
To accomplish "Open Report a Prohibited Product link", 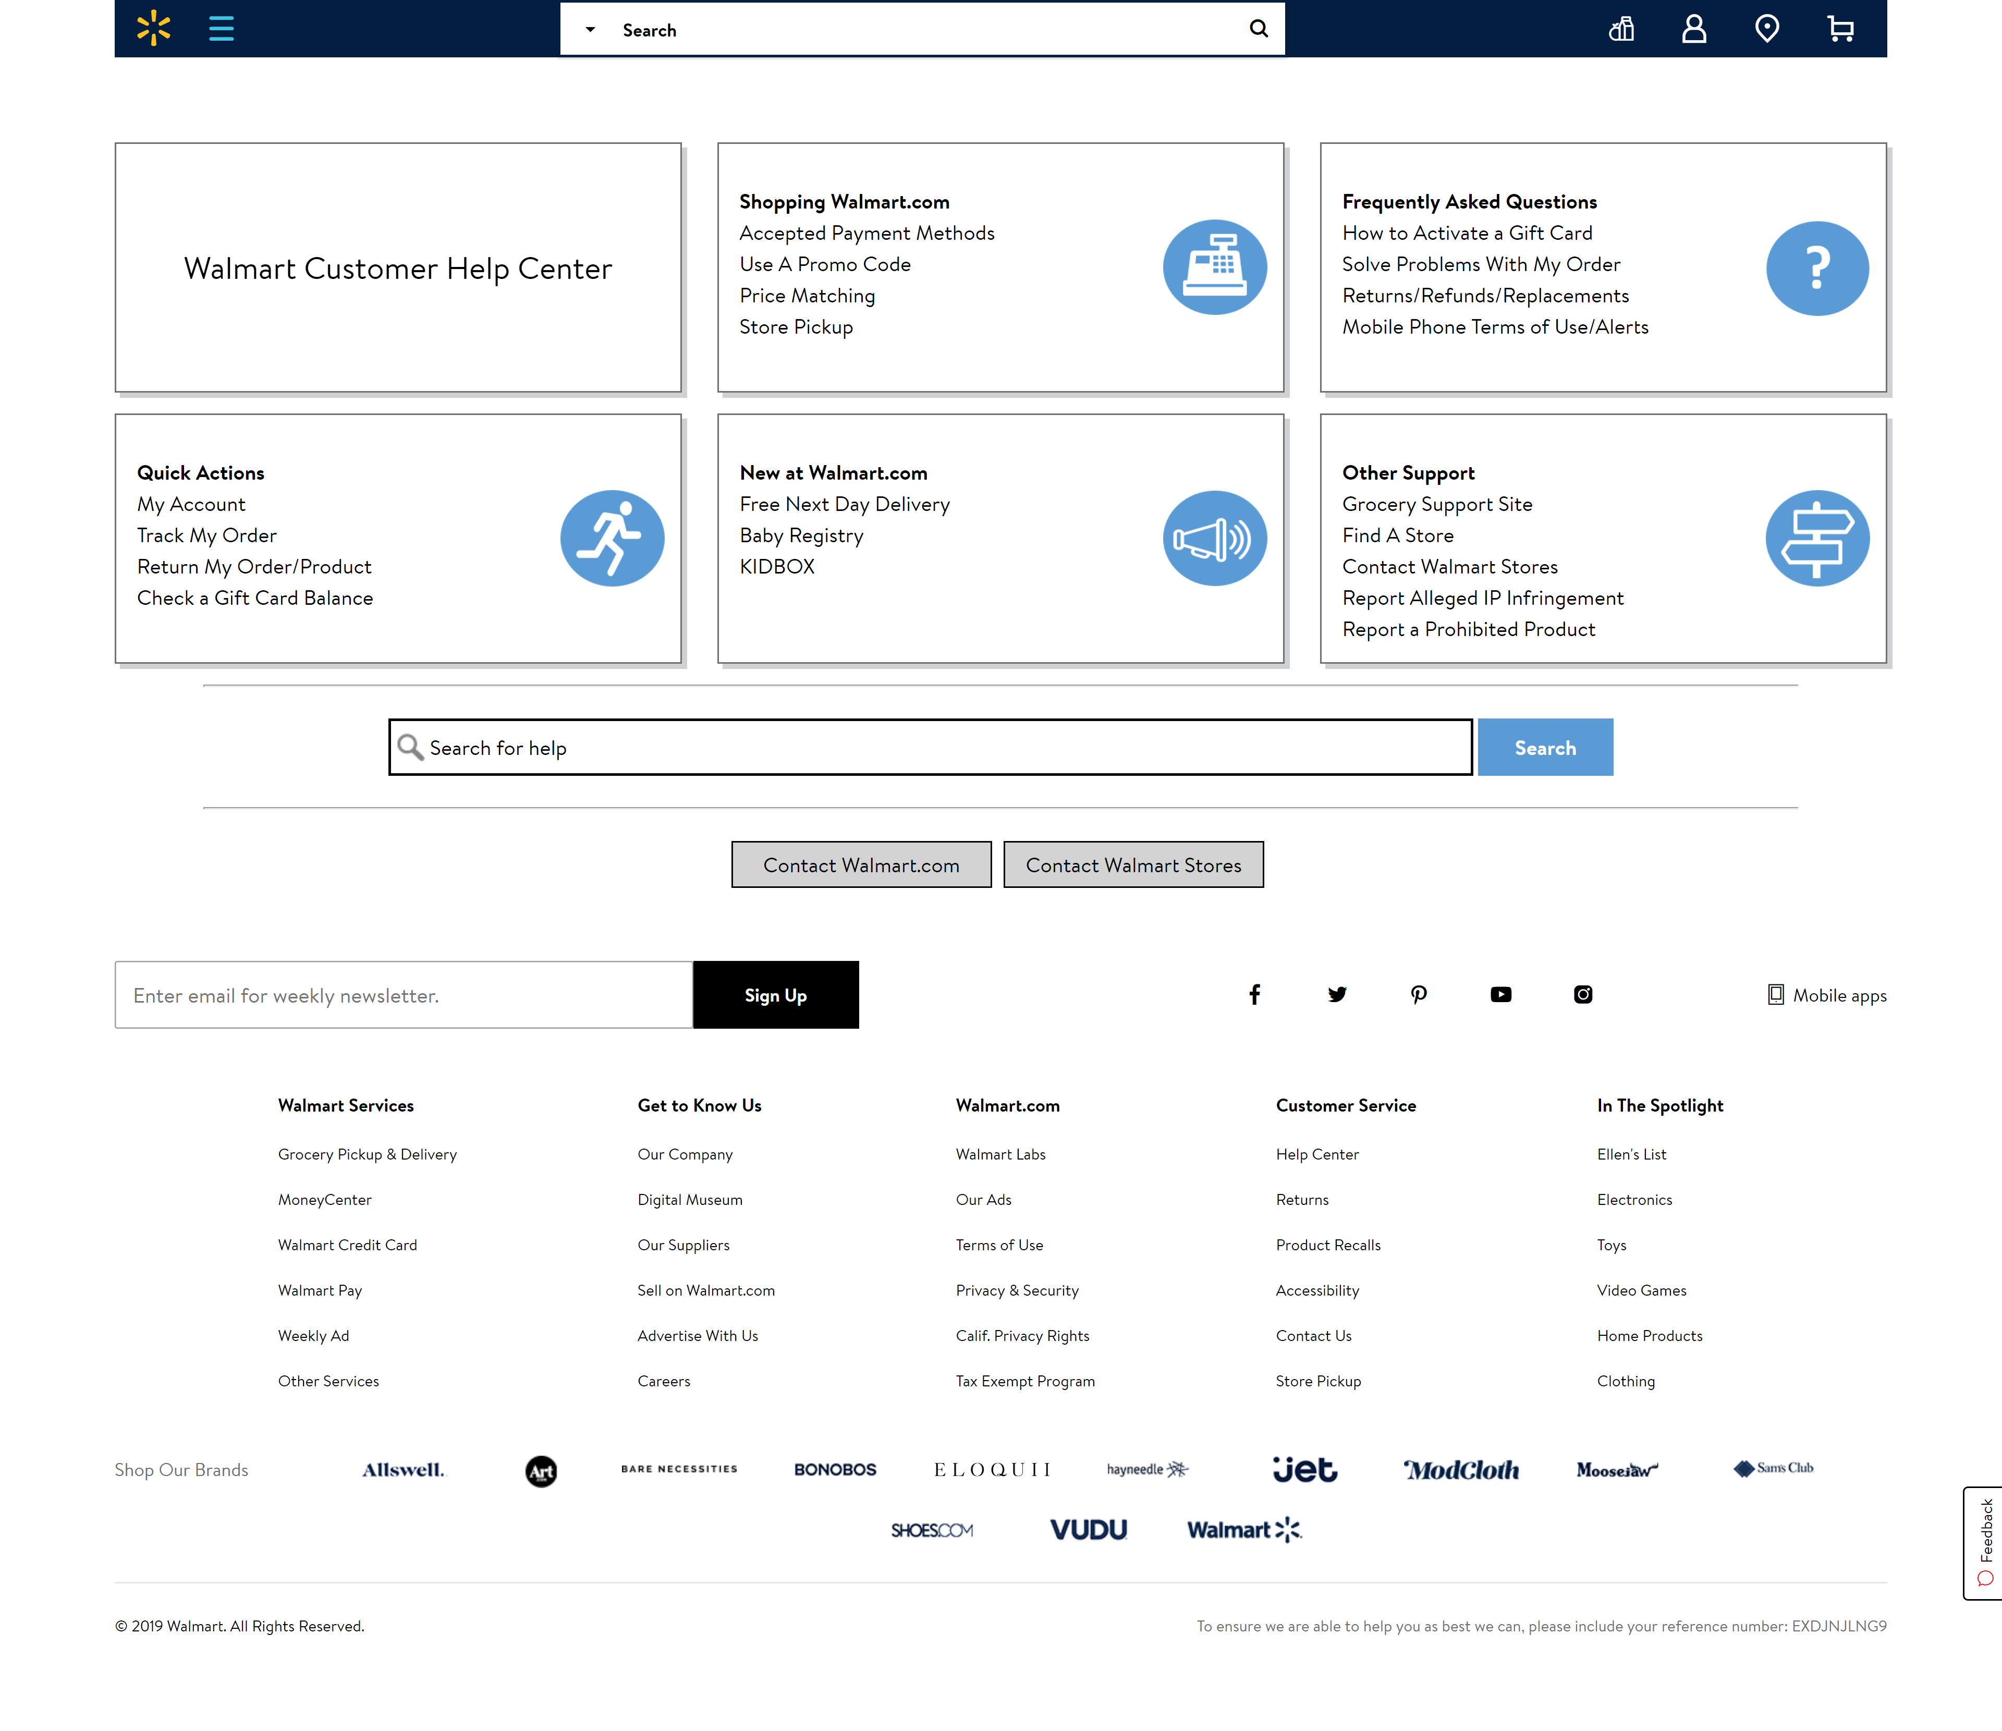I will pos(1469,629).
